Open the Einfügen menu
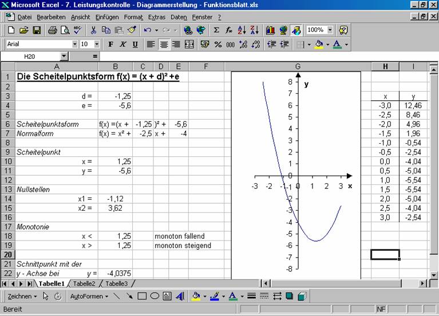The width and height of the screenshot is (439, 316). 107,17
